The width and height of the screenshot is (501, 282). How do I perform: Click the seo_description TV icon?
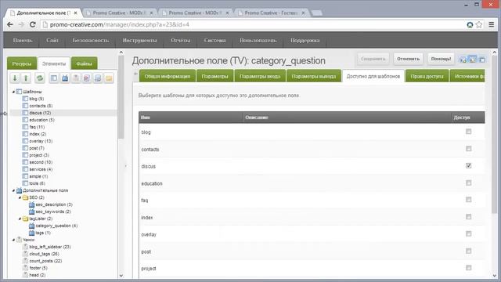[31, 204]
